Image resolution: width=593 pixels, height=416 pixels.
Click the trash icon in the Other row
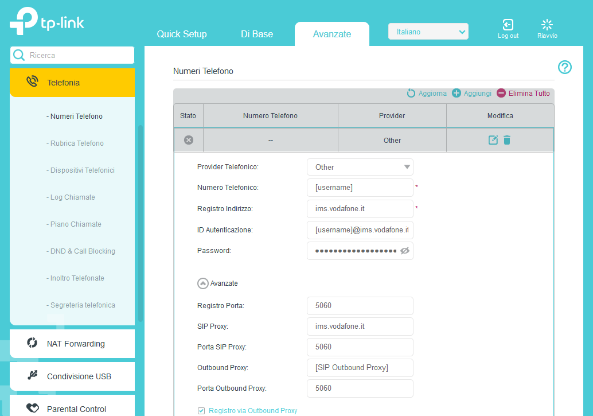[x=507, y=140]
